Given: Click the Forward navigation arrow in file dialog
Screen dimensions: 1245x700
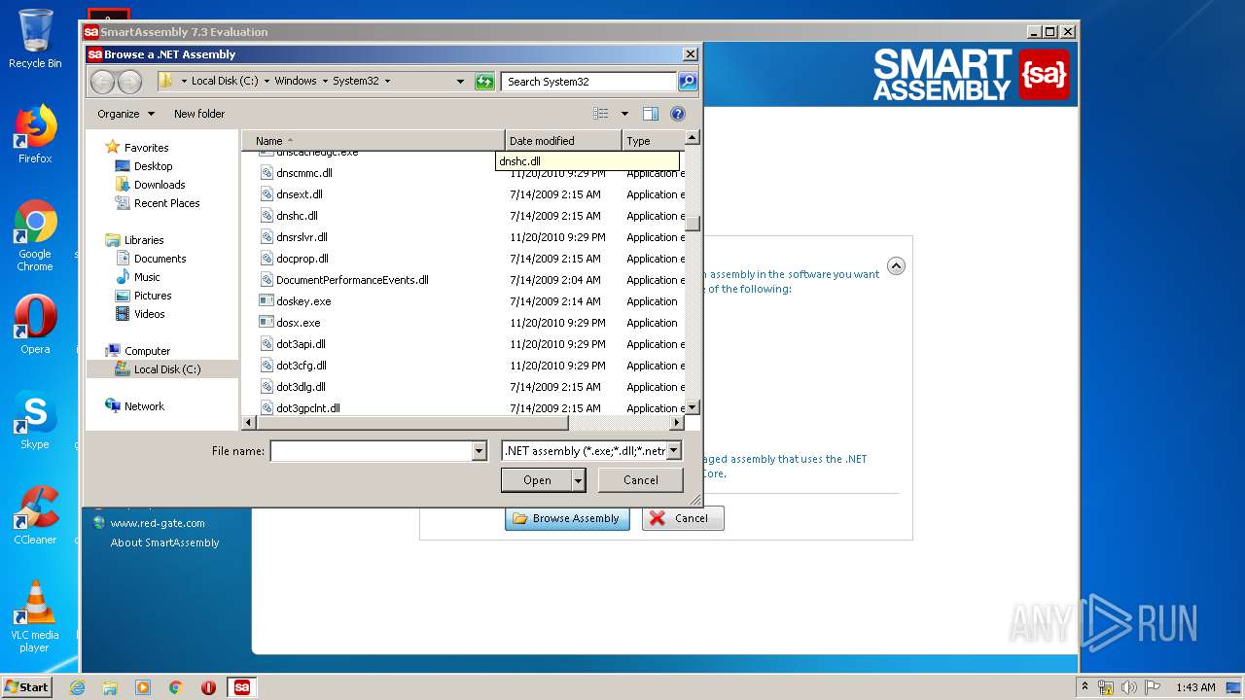Looking at the screenshot, I should point(129,82).
